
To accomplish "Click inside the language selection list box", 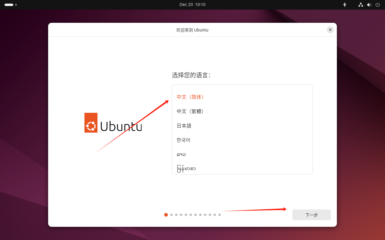I will [242, 129].
